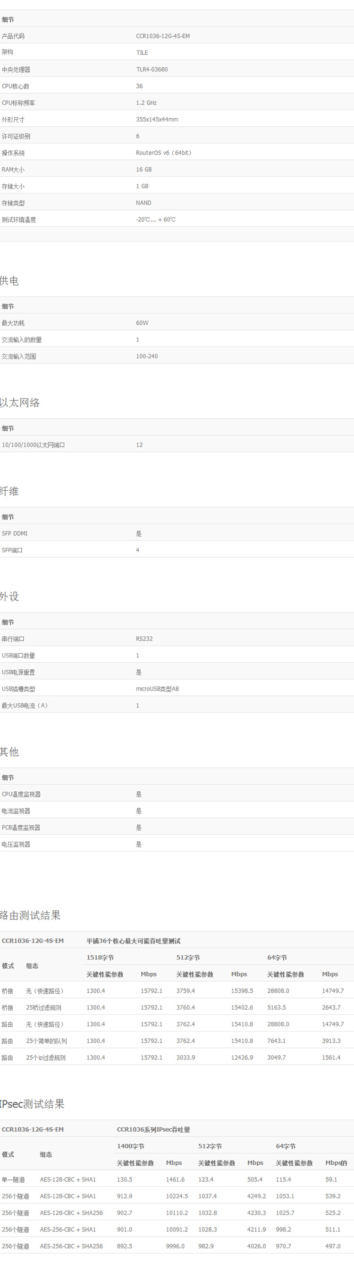Select the 60W maximum power value
354x1264 pixels.
142,323
